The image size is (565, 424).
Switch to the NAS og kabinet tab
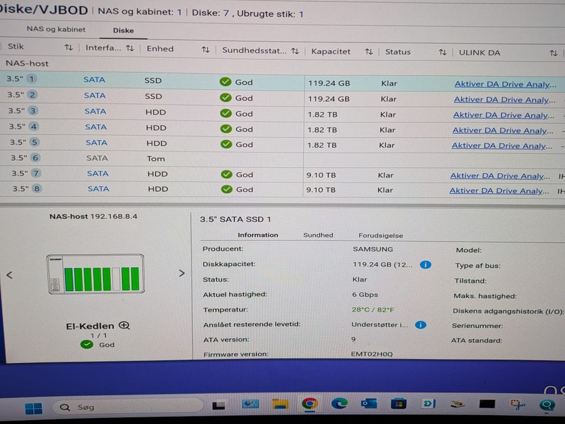coord(56,29)
